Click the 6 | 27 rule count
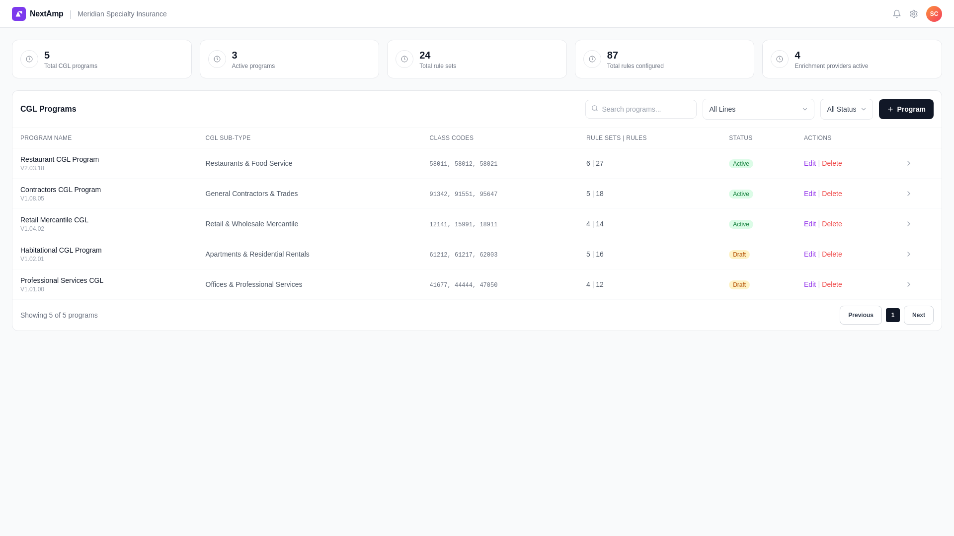 (x=595, y=163)
